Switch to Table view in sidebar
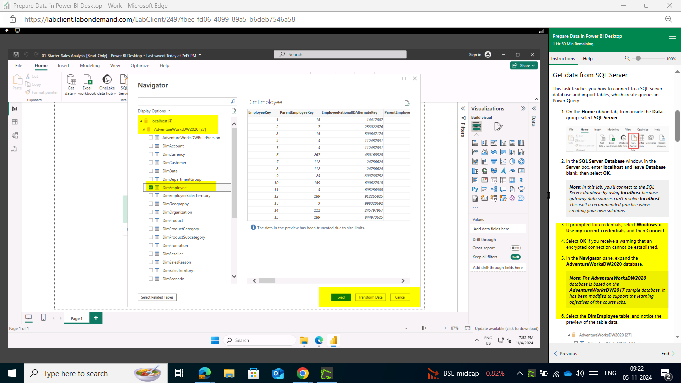The width and height of the screenshot is (681, 383). 15,122
